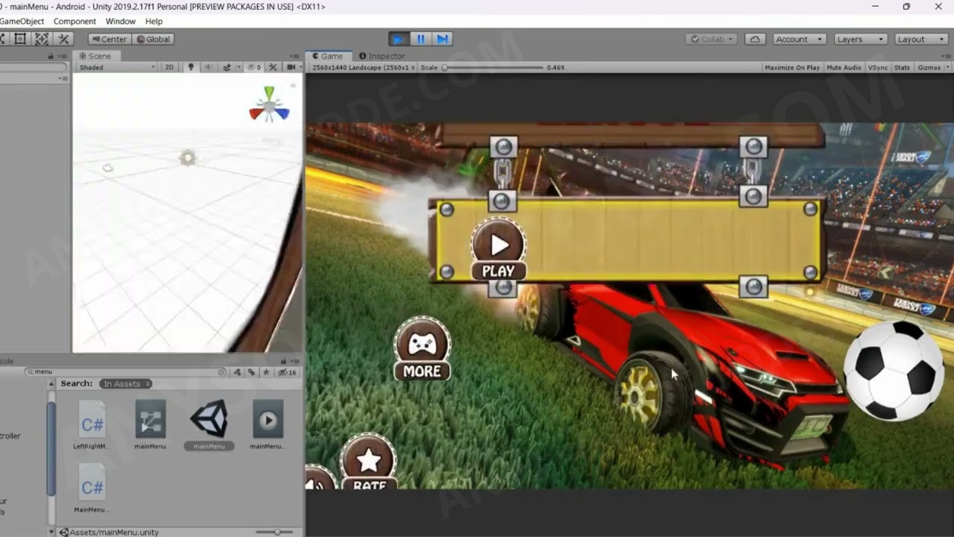
Task: Switch to the Game tab
Action: (327, 56)
